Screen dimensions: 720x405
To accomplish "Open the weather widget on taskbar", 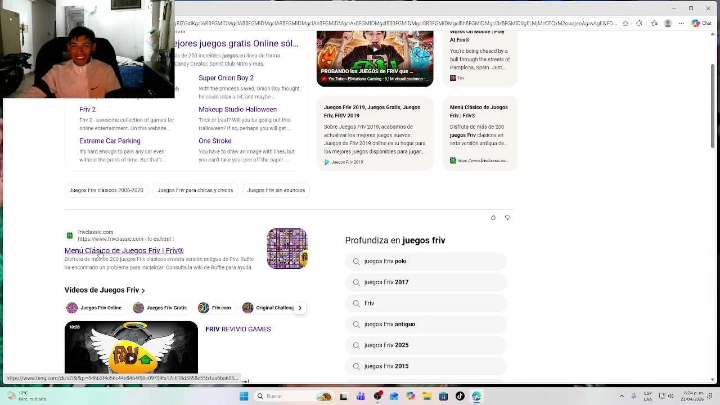I will pos(27,396).
